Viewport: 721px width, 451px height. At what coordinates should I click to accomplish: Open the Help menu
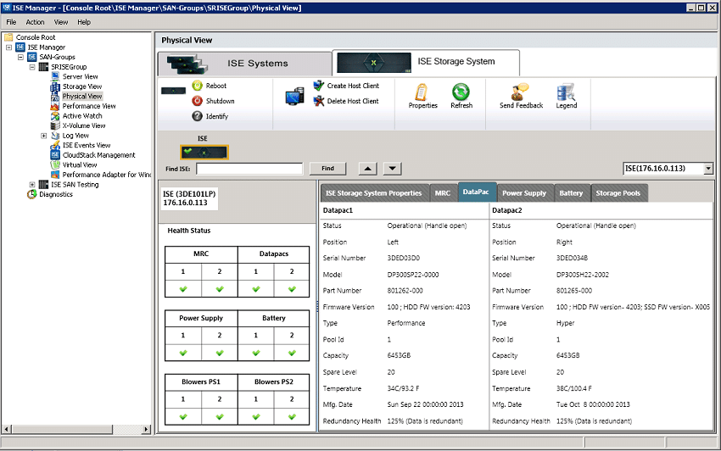pyautogui.click(x=84, y=22)
